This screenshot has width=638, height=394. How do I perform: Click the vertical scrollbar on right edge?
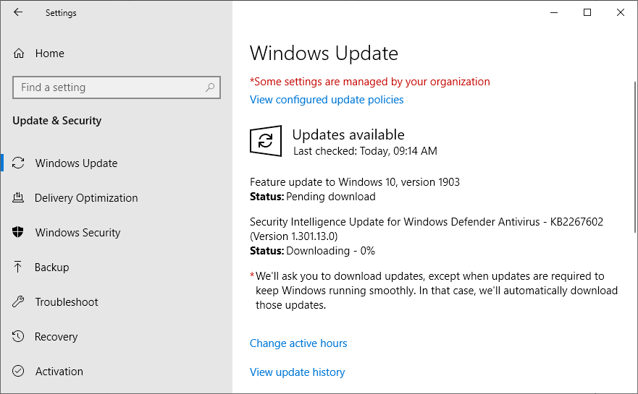click(x=635, y=157)
